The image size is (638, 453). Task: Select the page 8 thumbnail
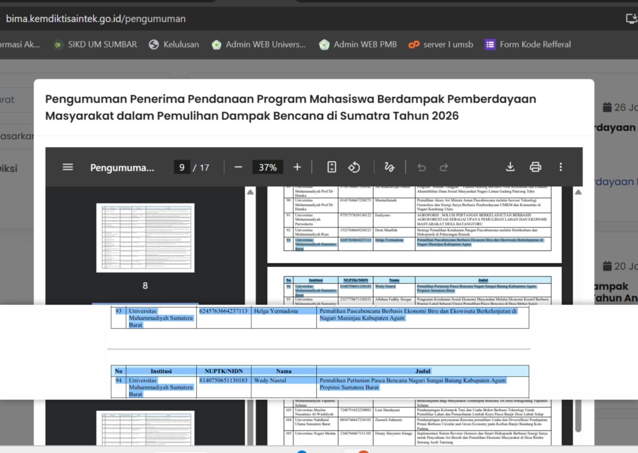point(145,237)
